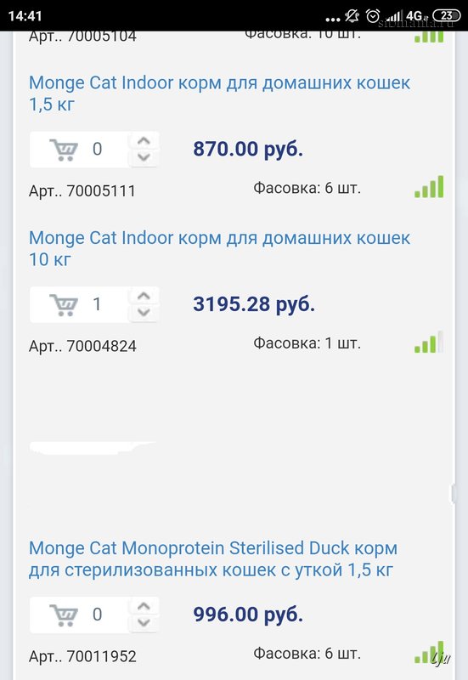Tap the page scrollbar handle on right edge
This screenshot has width=468, height=680.
(x=454, y=493)
